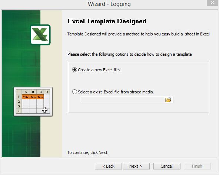Cancel the Logging wizard
The height and width of the screenshot is (175, 219).
tap(167, 166)
